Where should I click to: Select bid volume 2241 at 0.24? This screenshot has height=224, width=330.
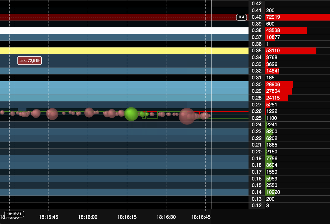[272, 125]
